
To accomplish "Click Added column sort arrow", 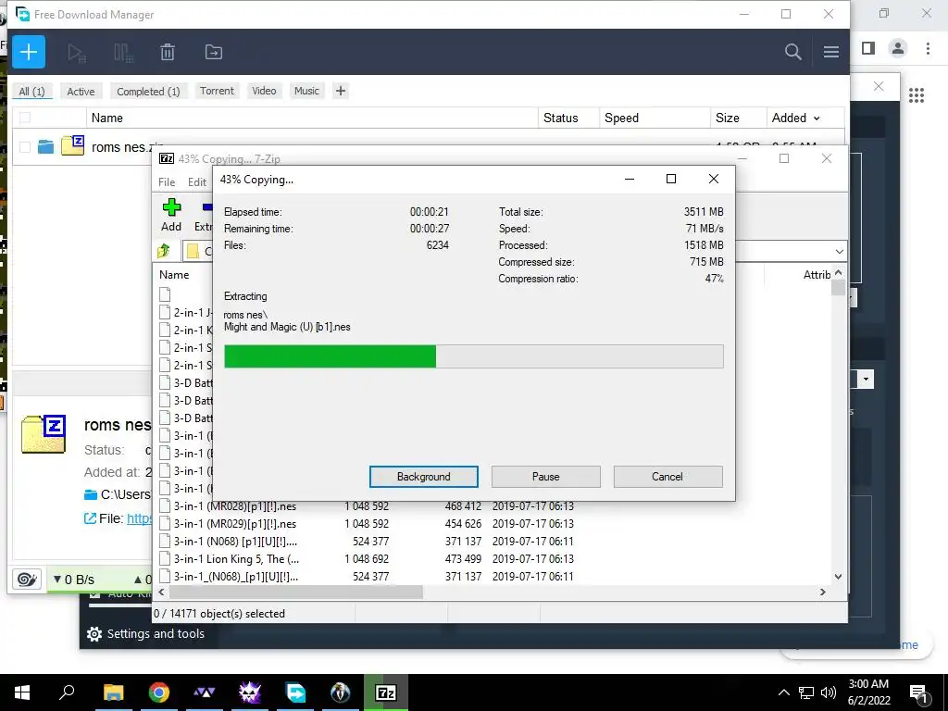I will click(x=817, y=118).
